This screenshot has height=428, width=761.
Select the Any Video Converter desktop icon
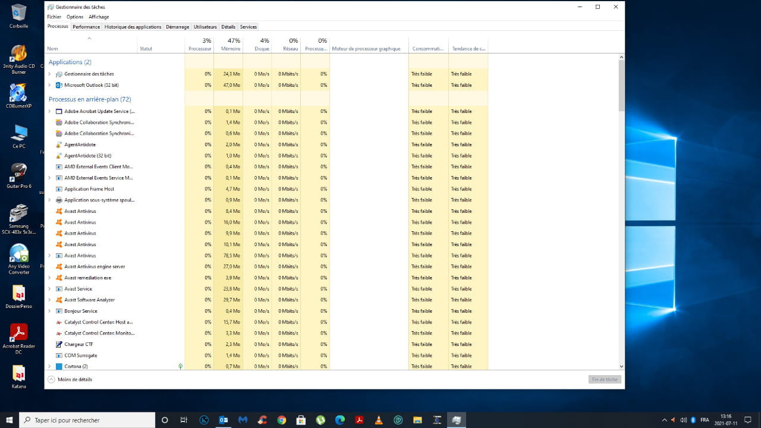tap(18, 259)
